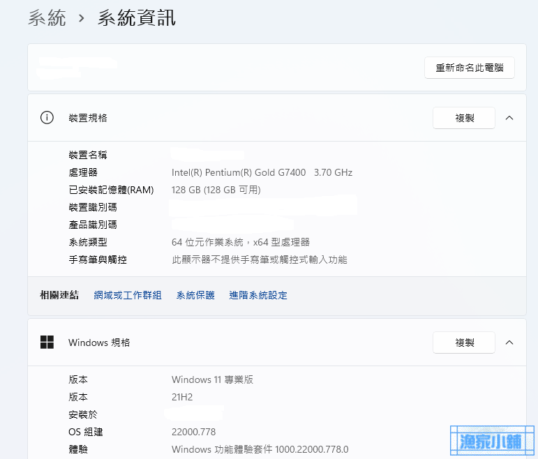The width and height of the screenshot is (538, 459).
Task: Click the info icon beside 裝置規格
Action: (47, 118)
